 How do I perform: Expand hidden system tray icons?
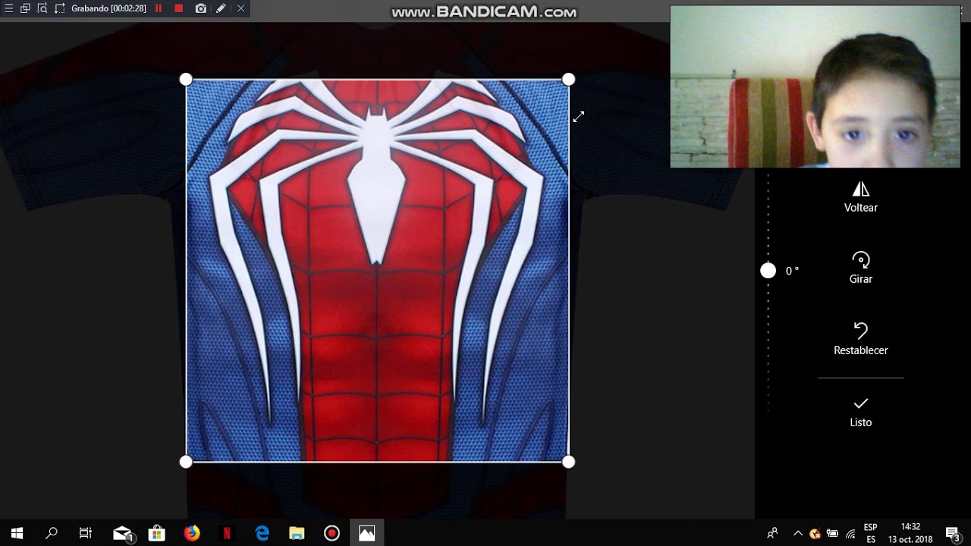798,533
